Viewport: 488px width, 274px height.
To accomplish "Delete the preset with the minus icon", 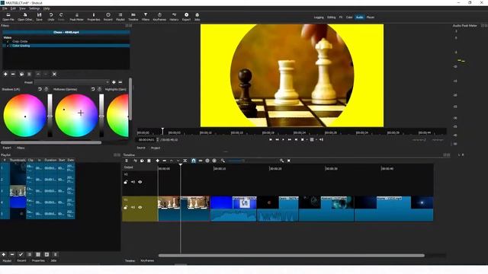I will 120,82.
